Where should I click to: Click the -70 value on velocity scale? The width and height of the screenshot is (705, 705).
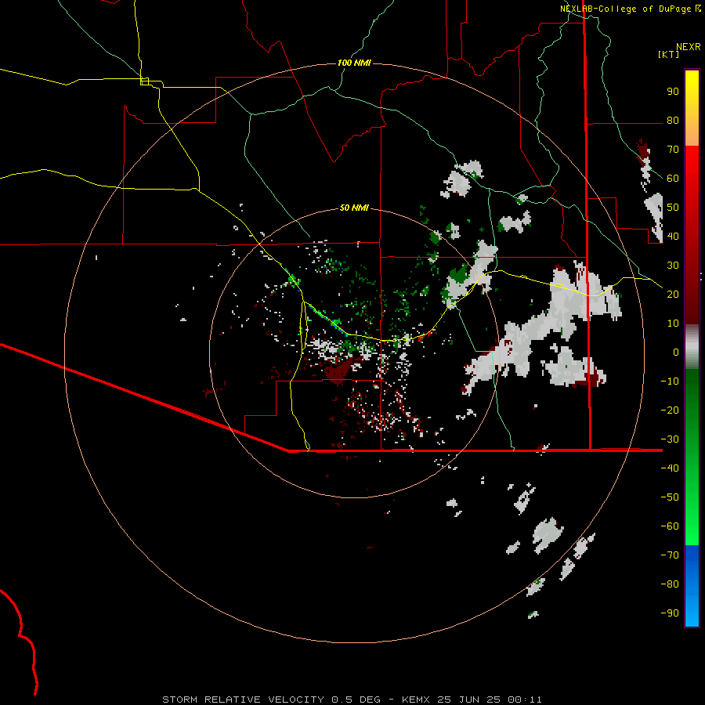coord(670,555)
